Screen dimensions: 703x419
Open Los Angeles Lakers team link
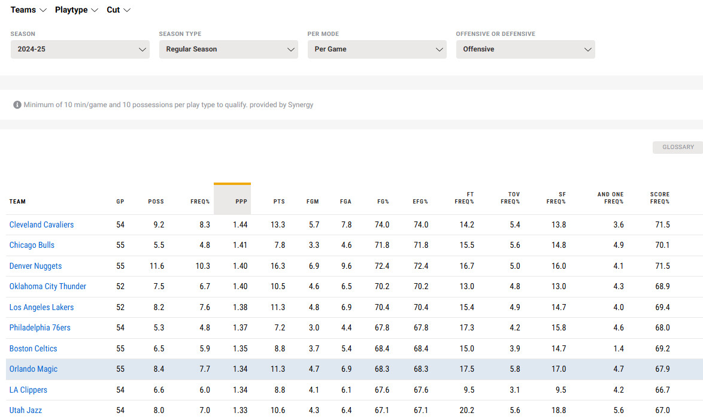pos(41,308)
